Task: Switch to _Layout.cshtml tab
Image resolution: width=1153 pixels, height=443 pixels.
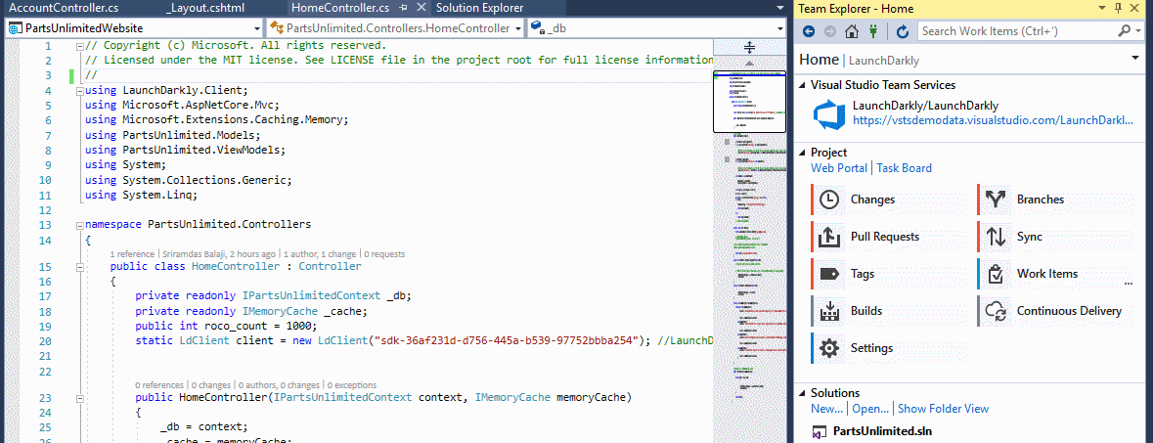Action: click(x=205, y=8)
